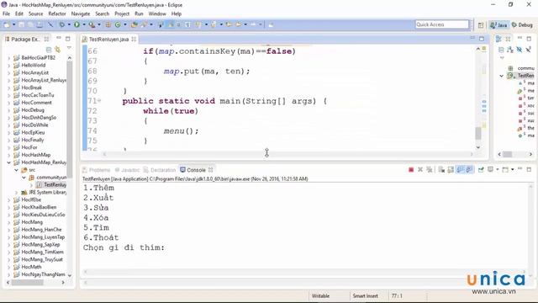This screenshot has height=303, width=538.
Task: Click Open Perspective icon
Action: click(x=481, y=25)
